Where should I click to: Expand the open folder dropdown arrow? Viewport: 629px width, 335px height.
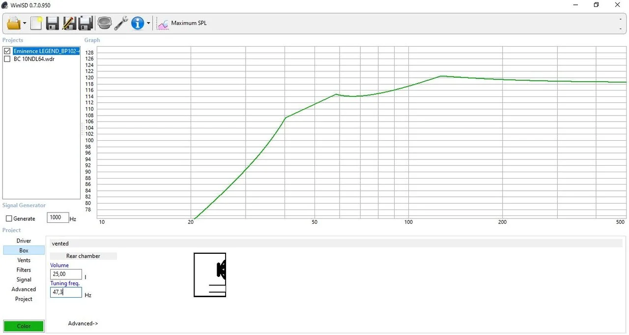[x=24, y=24]
